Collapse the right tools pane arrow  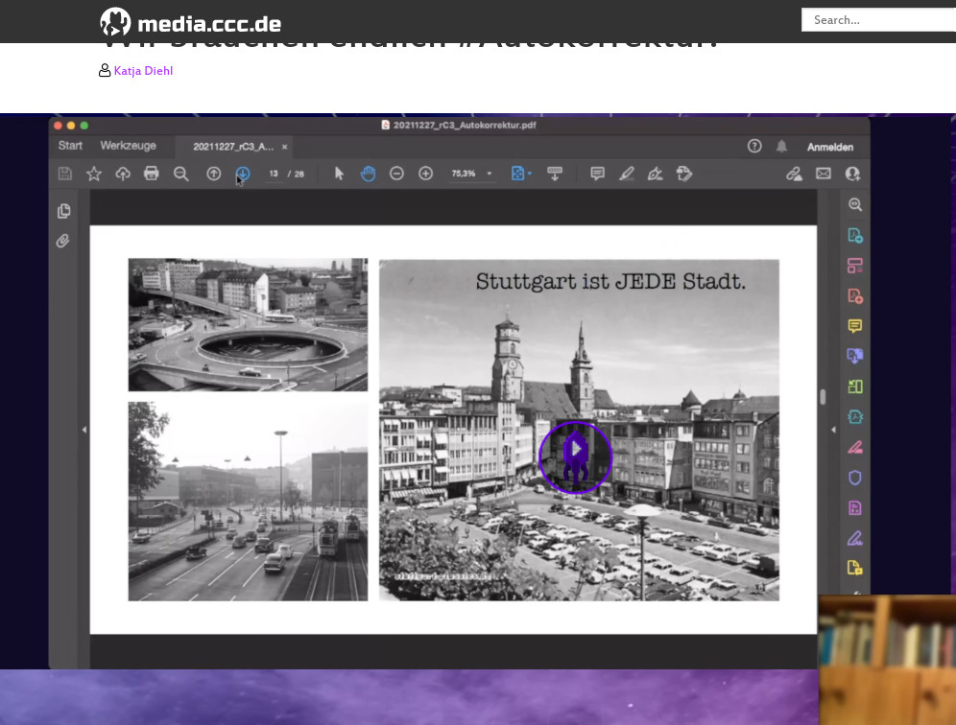point(832,430)
